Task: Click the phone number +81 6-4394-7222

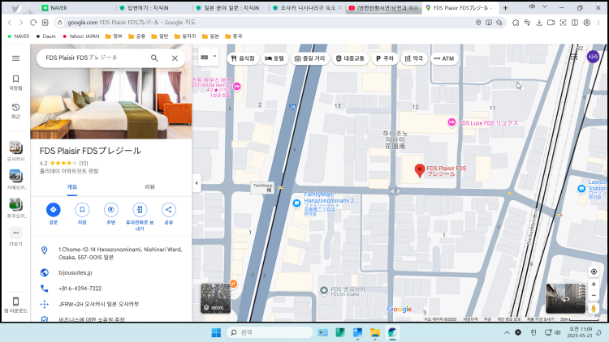Action: pyautogui.click(x=80, y=289)
